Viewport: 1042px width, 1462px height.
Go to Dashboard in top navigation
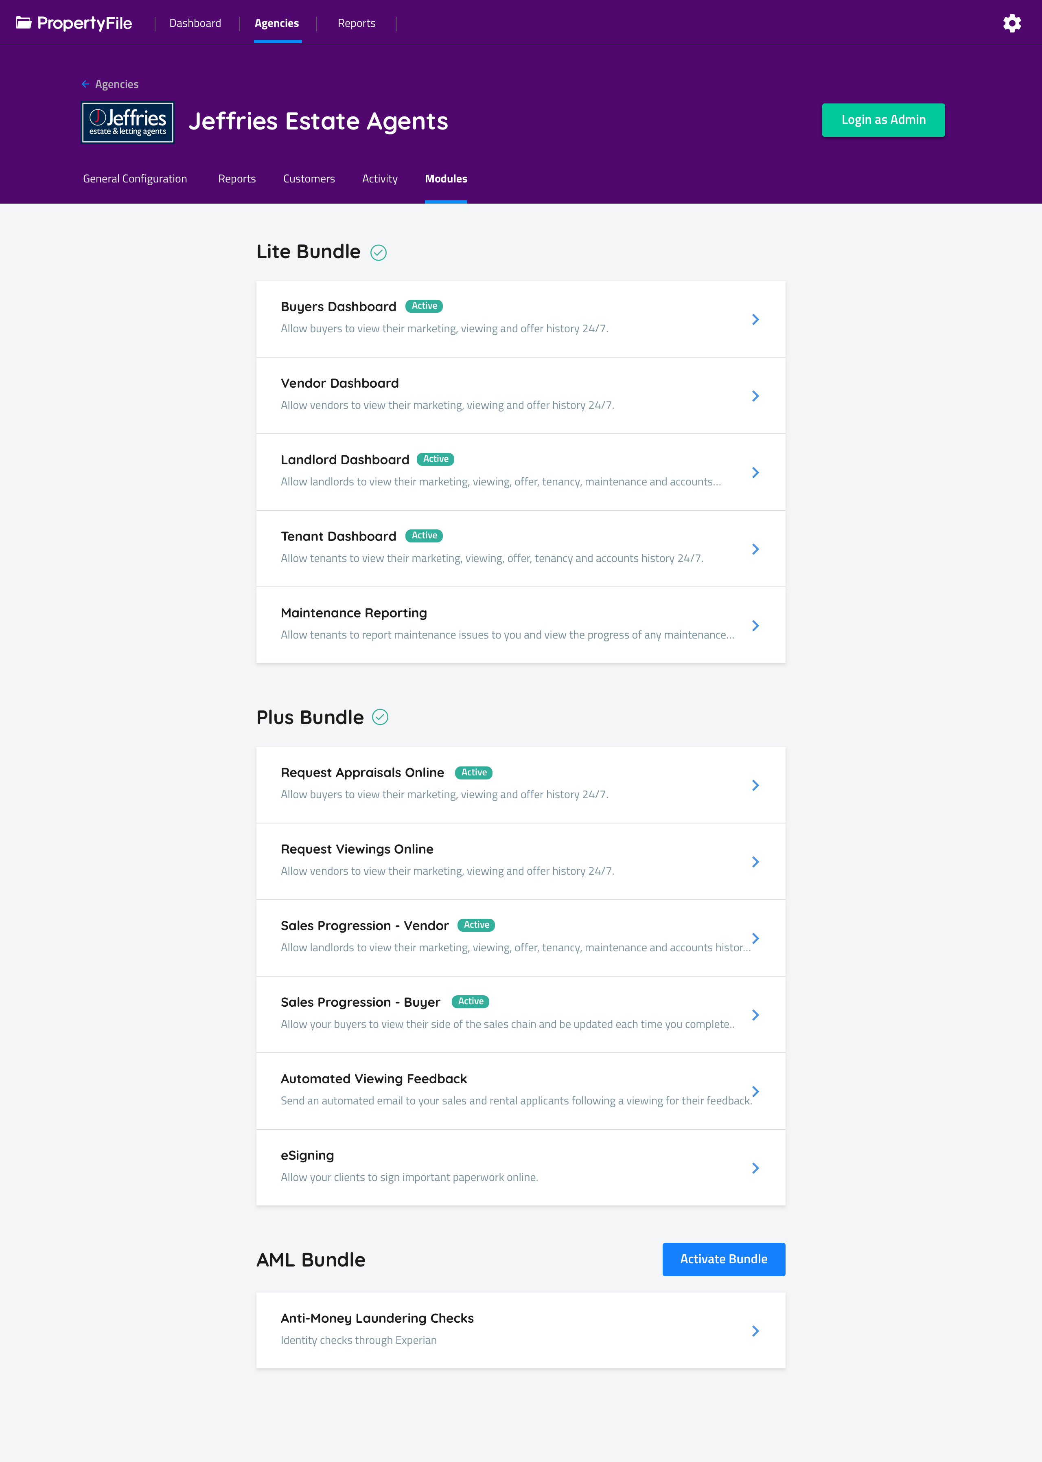195,23
